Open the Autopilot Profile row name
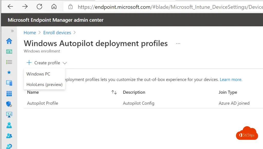Image resolution: width=263 pixels, height=149 pixels. point(43,103)
